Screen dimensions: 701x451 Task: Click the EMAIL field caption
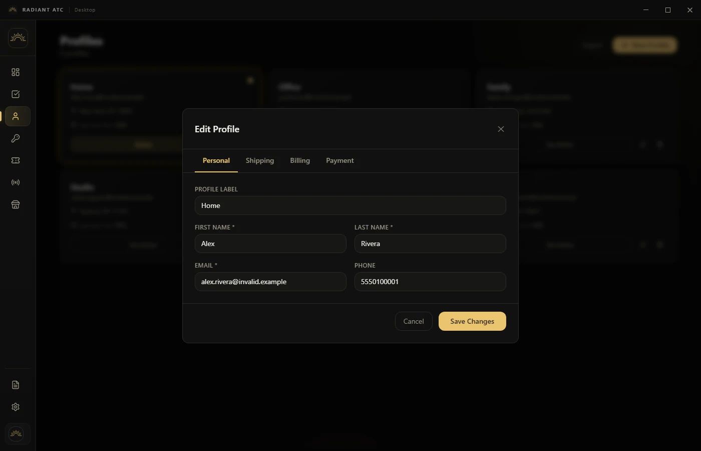coord(206,266)
